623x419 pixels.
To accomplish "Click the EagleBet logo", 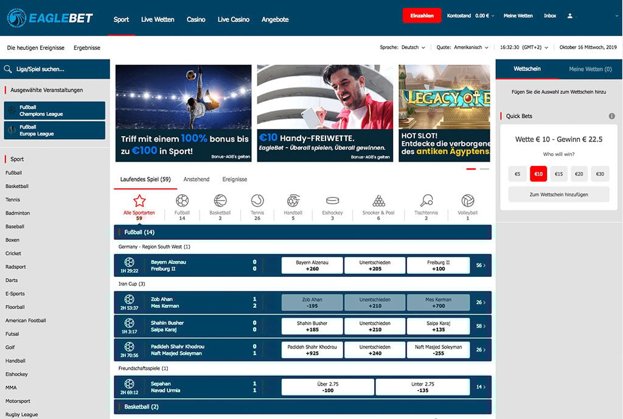I will click(x=50, y=18).
